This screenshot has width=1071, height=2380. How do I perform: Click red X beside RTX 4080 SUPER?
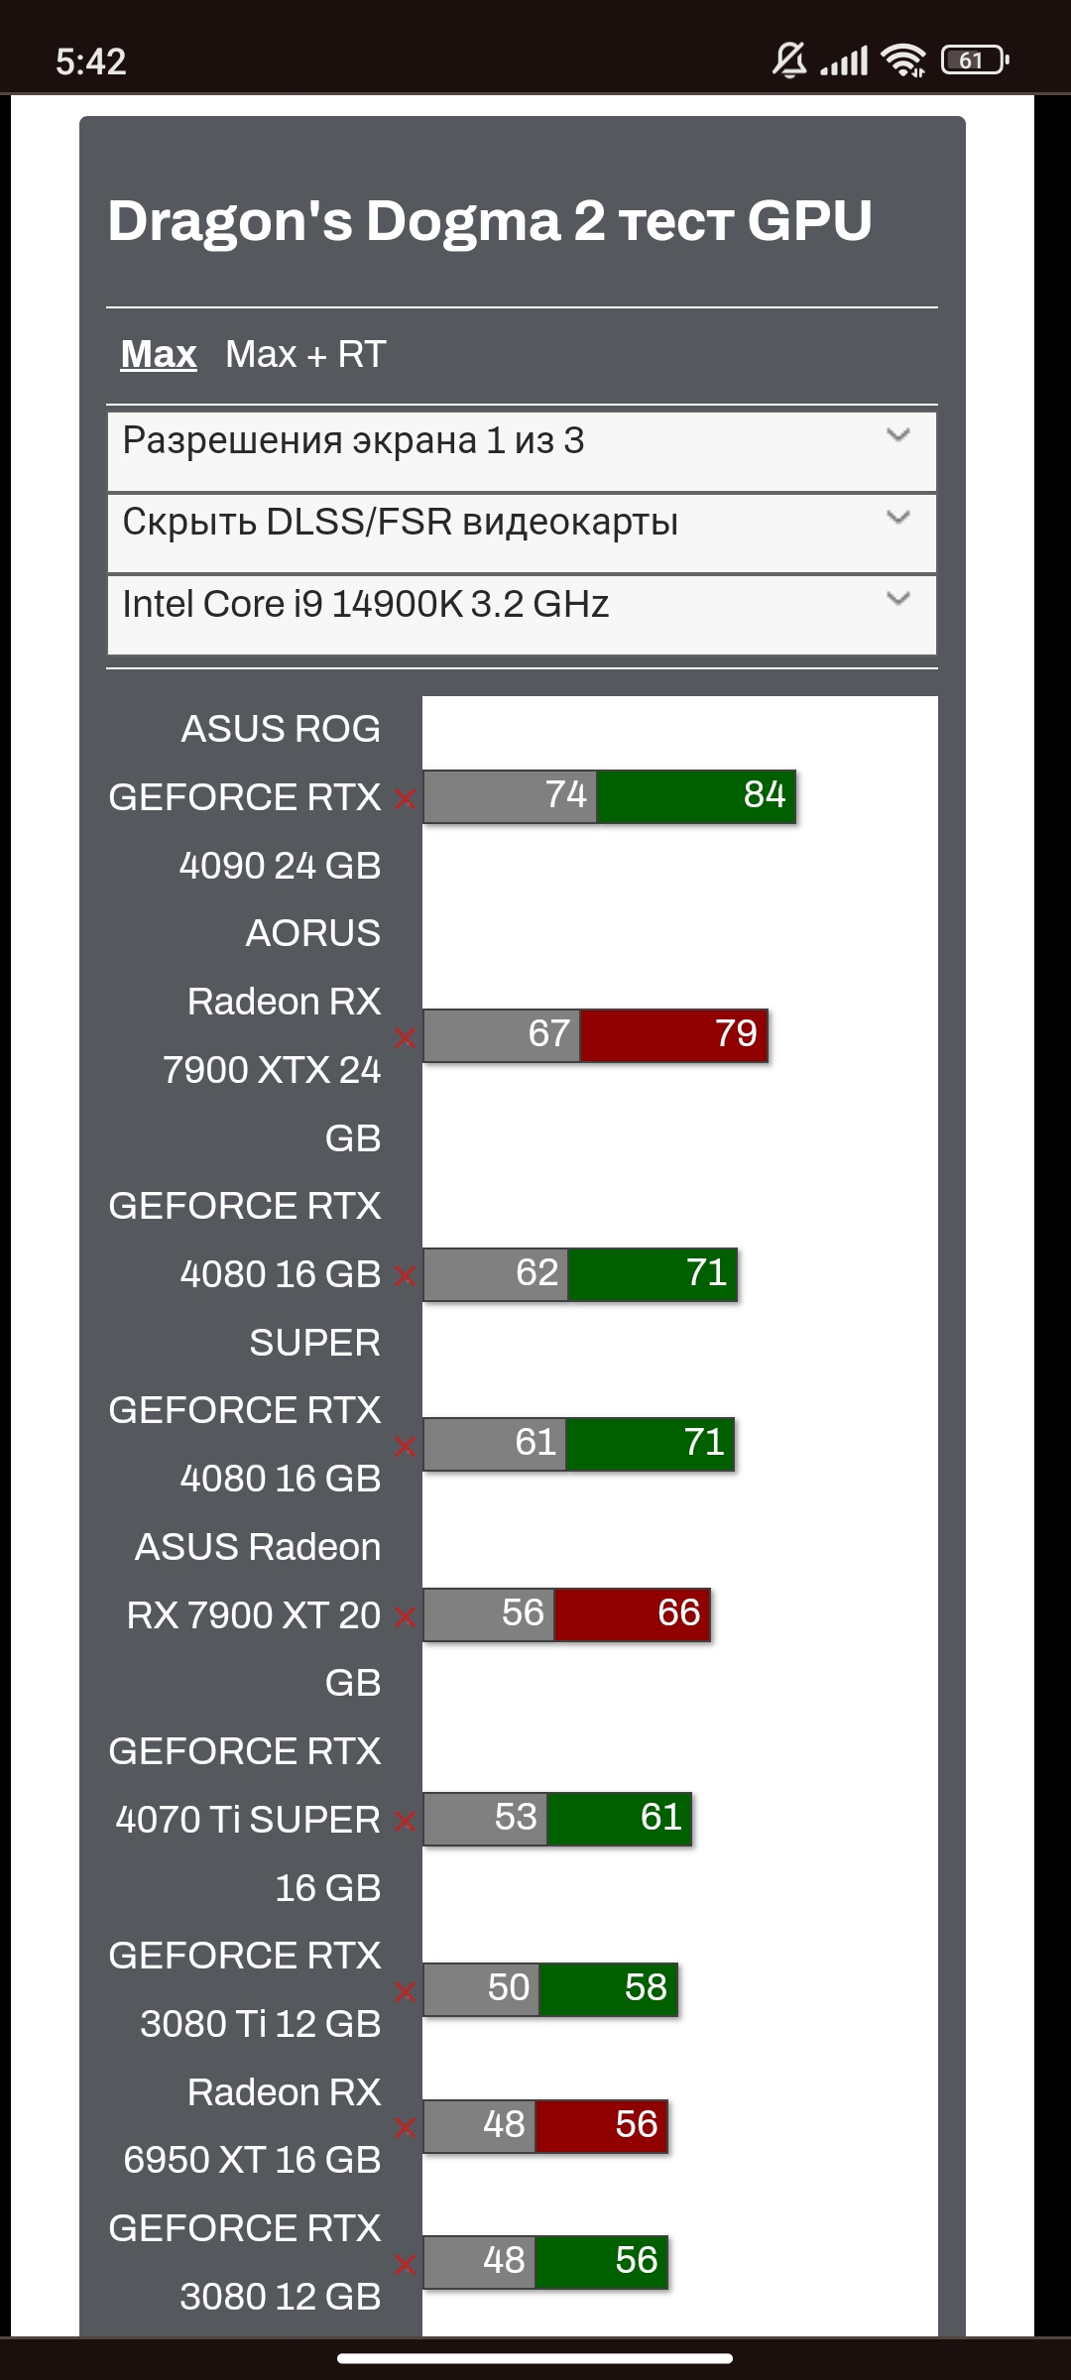pos(405,1276)
